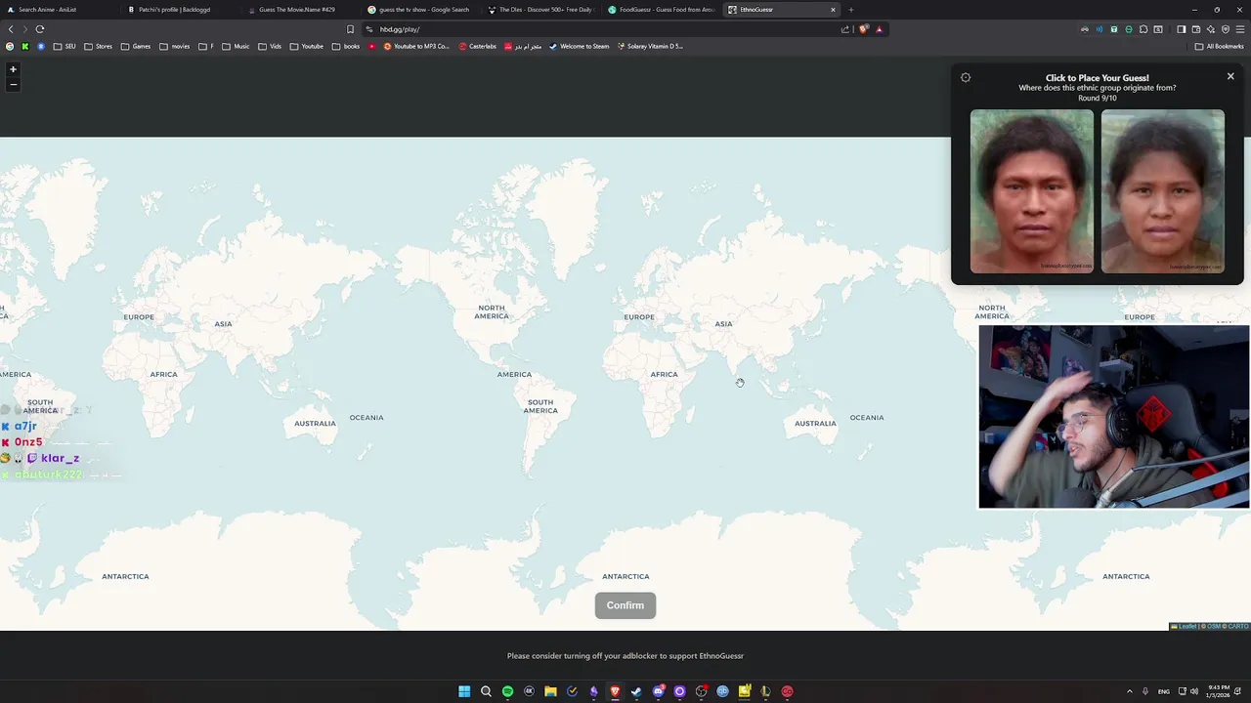Screen dimensions: 1251x703
Task: Open the movies bookmarks folder
Action: [x=174, y=46]
